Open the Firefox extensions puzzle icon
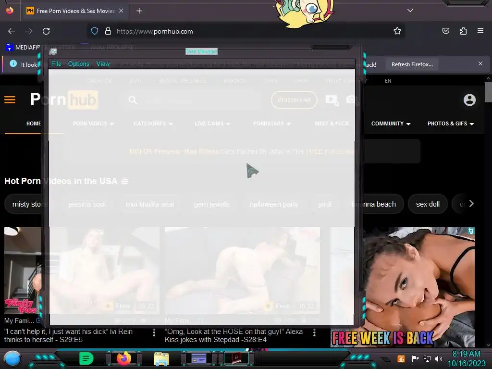The height and width of the screenshot is (369, 492). click(463, 31)
